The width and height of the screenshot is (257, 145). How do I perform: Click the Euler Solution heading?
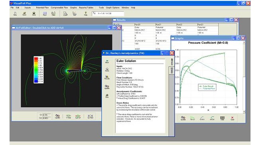coord(126,61)
